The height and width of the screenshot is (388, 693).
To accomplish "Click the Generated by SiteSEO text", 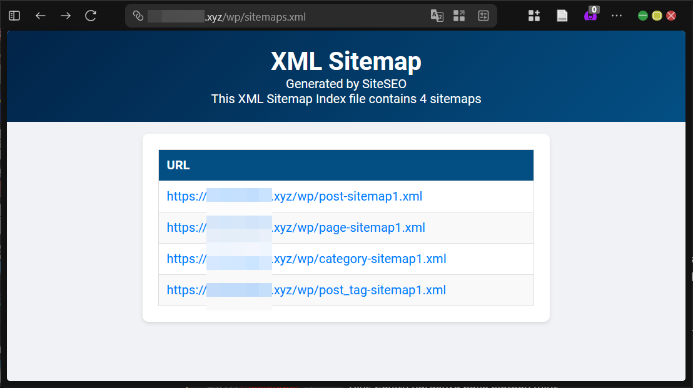I will (346, 84).
